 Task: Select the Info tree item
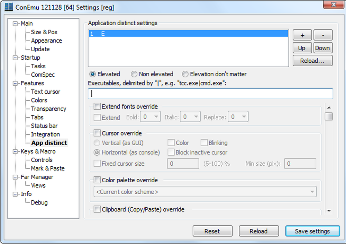(26, 194)
